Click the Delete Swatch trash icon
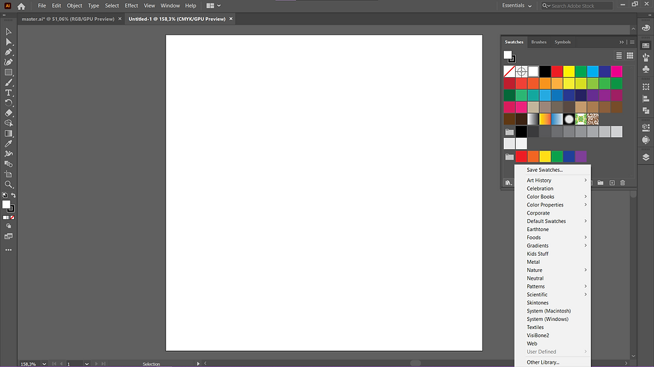Screen dimensions: 654x367 tap(623, 183)
